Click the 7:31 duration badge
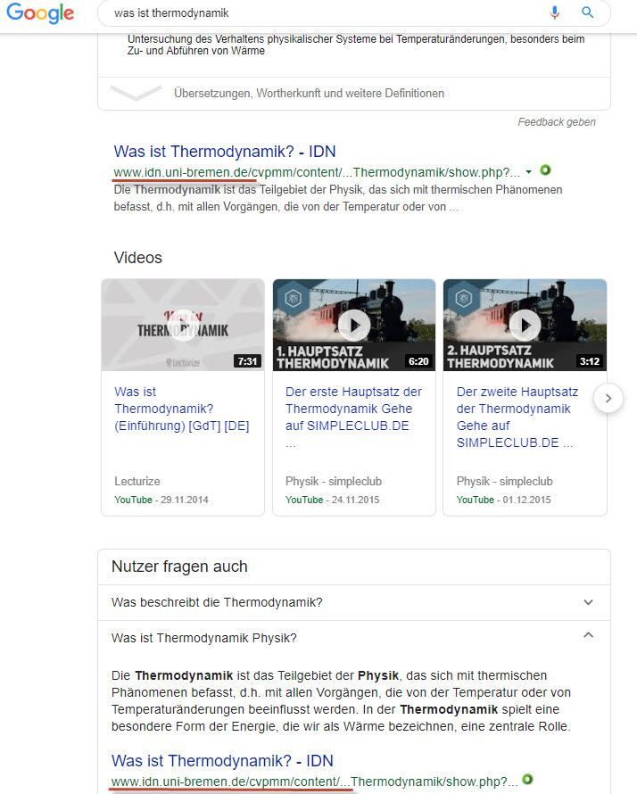 (x=248, y=361)
